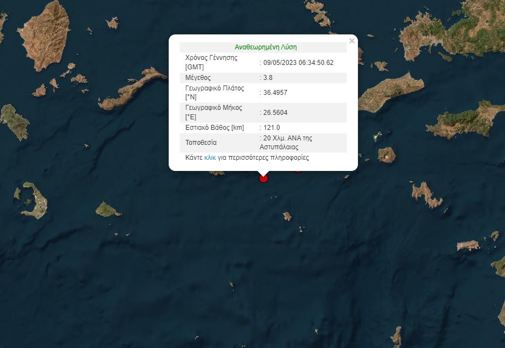This screenshot has height=348, width=505.
Task: Select the partially hidden second red epicenter marker
Action: (x=298, y=171)
